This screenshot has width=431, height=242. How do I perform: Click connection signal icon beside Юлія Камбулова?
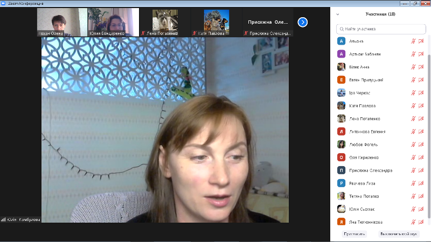point(3,219)
